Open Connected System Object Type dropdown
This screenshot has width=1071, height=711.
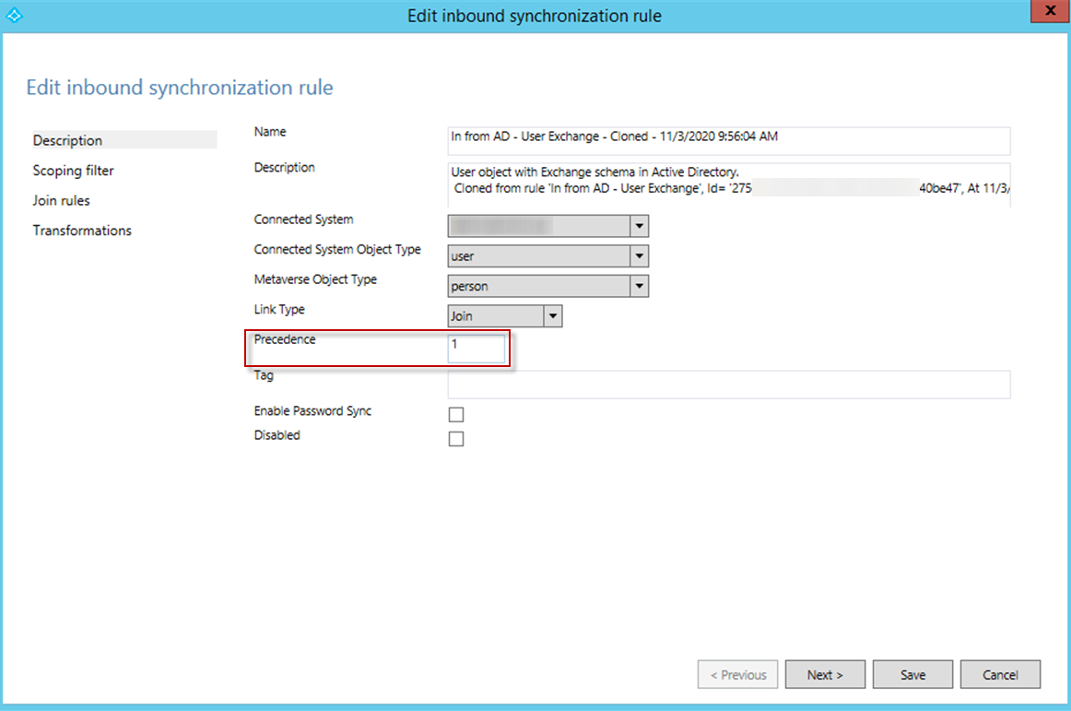click(639, 256)
